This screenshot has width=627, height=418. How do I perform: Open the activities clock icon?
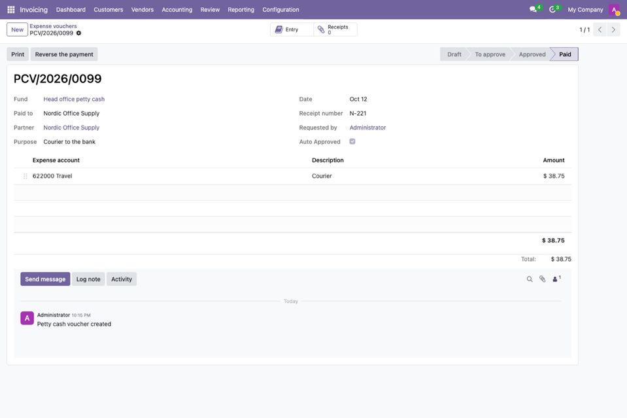pyautogui.click(x=552, y=10)
